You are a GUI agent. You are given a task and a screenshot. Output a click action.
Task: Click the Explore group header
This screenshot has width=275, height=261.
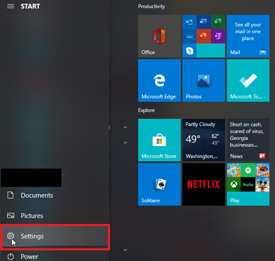coord(146,110)
